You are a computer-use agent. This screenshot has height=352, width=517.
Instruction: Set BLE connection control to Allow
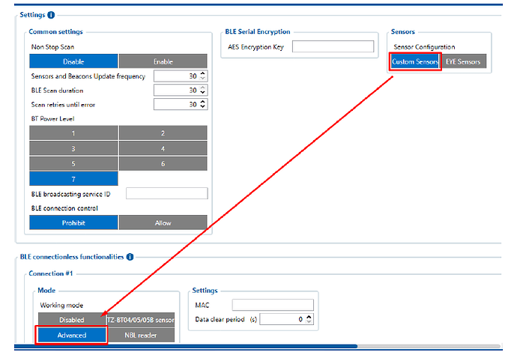(x=163, y=222)
